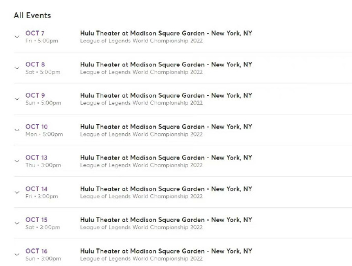Select the OCT 13 date label
The width and height of the screenshot is (352, 266).
coord(37,158)
